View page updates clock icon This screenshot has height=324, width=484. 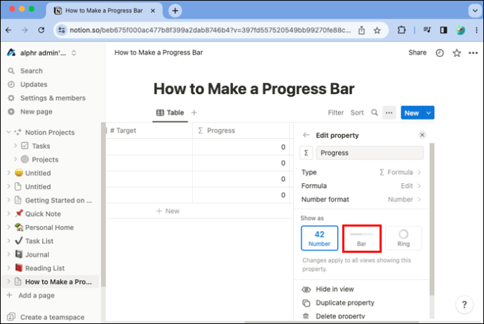tap(440, 53)
